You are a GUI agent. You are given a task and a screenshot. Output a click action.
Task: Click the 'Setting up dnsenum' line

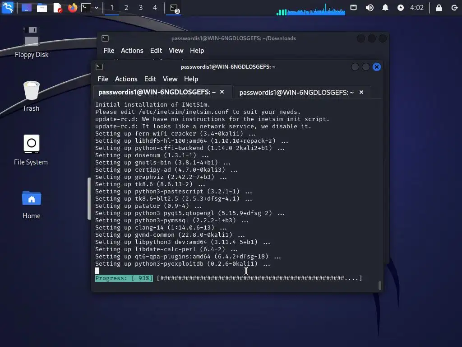pyautogui.click(x=152, y=155)
